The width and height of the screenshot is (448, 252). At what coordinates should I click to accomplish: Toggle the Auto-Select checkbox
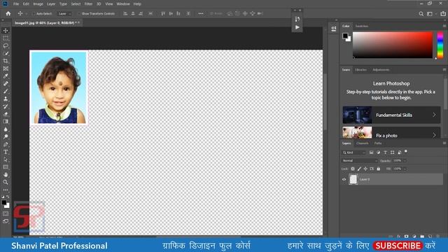pos(34,13)
